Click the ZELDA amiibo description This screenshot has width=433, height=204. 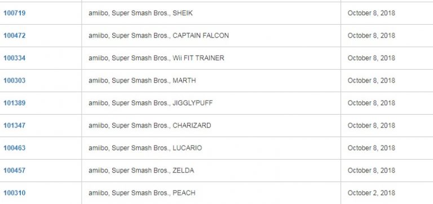pos(141,170)
